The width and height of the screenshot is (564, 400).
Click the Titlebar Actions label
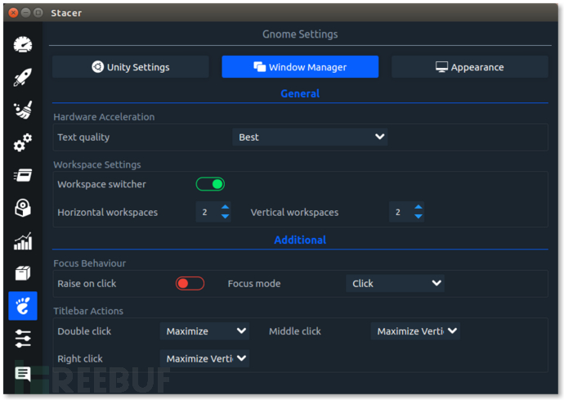[88, 311]
